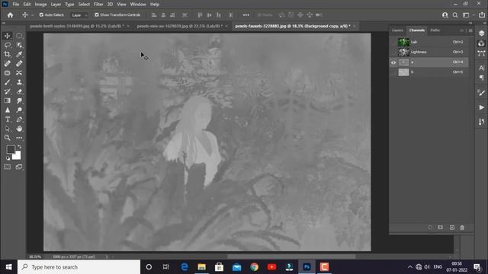Select the Crop tool

tap(8, 54)
